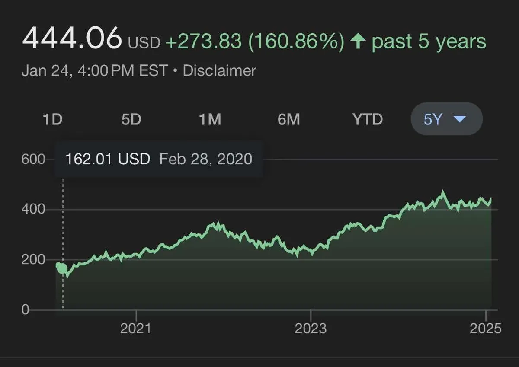Click the +273.83 (160.86%) change text
The width and height of the screenshot is (519, 367).
tap(255, 42)
